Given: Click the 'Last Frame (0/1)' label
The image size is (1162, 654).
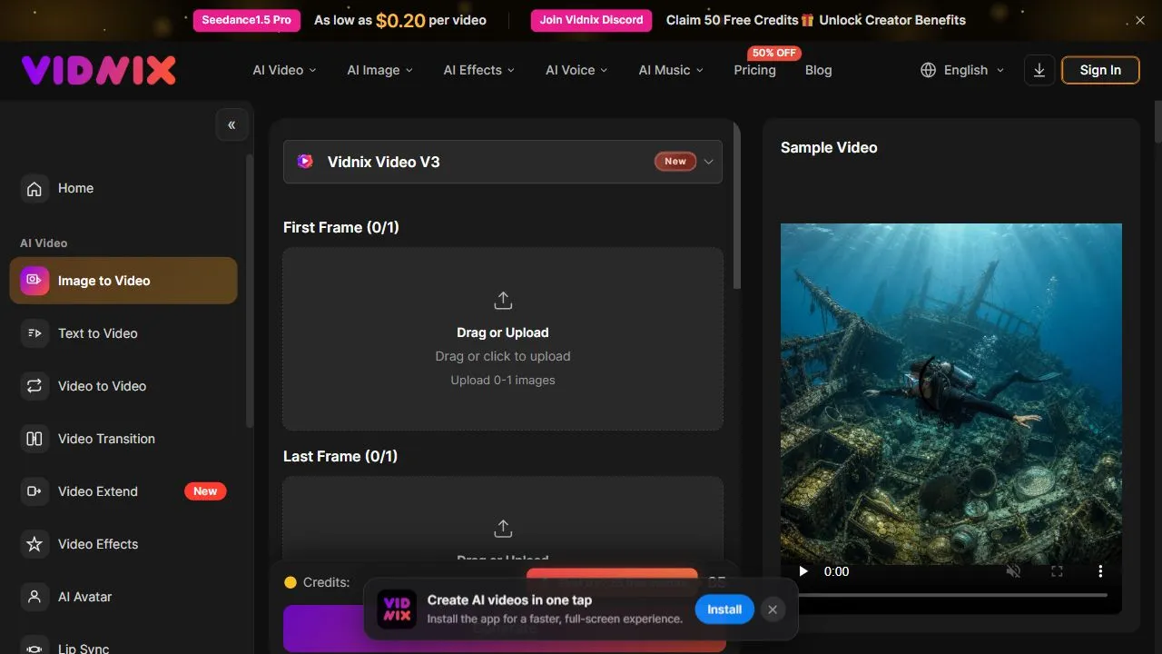Looking at the screenshot, I should click(x=340, y=456).
